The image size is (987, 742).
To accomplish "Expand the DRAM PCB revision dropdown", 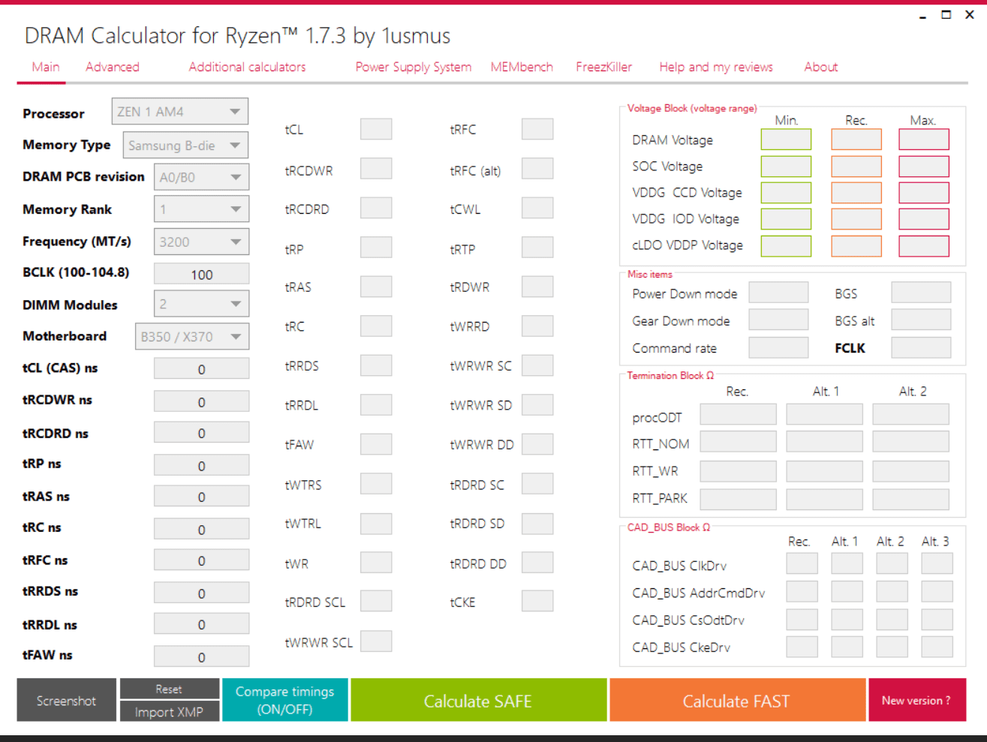I will coord(201,177).
